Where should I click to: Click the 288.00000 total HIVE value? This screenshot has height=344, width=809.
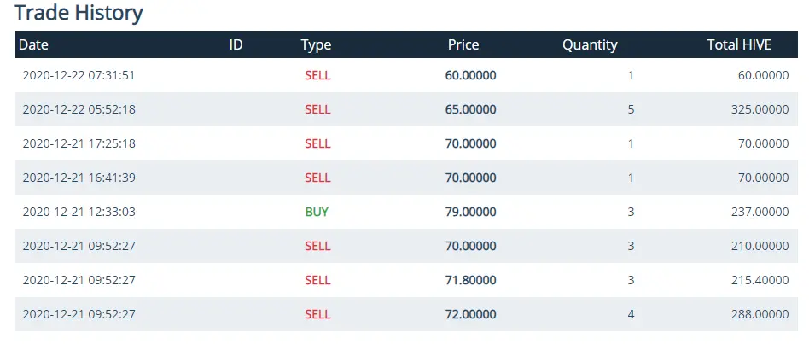[760, 314]
